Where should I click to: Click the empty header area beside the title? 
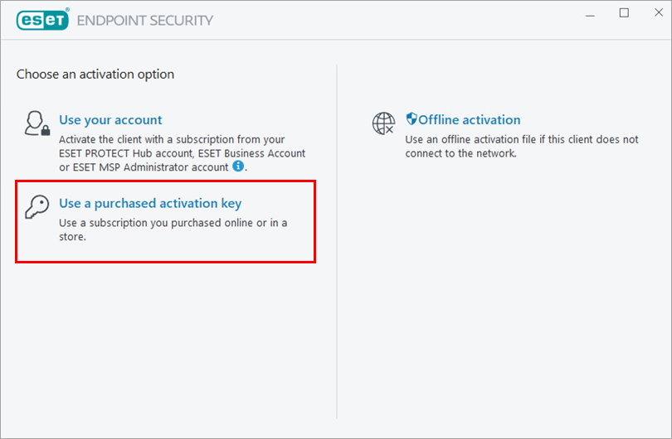(394, 20)
